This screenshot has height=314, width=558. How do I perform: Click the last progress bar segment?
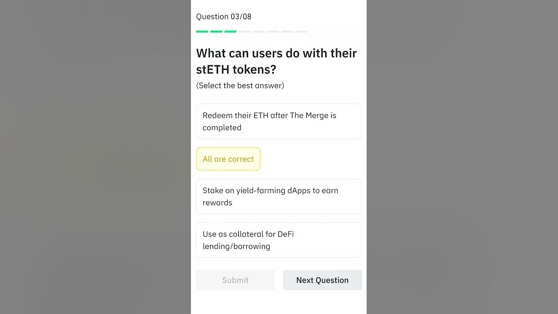[301, 31]
